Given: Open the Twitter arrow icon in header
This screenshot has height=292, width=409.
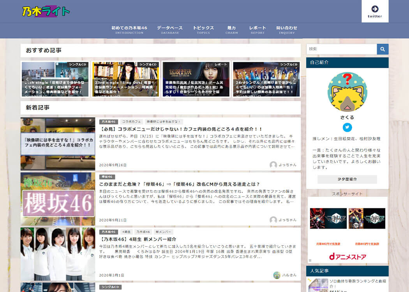Looking at the screenshot, I should click(375, 9).
